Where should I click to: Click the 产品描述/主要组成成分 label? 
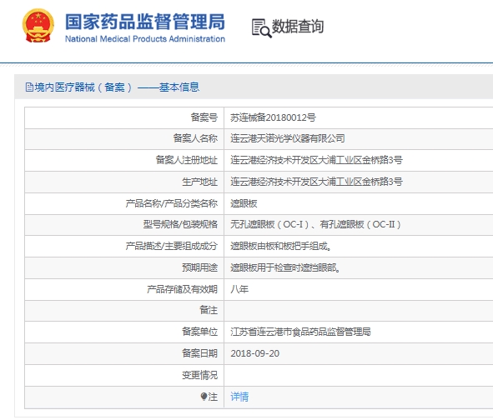171,246
